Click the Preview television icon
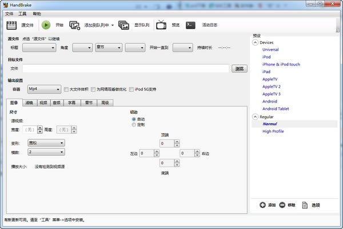The width and height of the screenshot is (343, 229). (x=161, y=25)
